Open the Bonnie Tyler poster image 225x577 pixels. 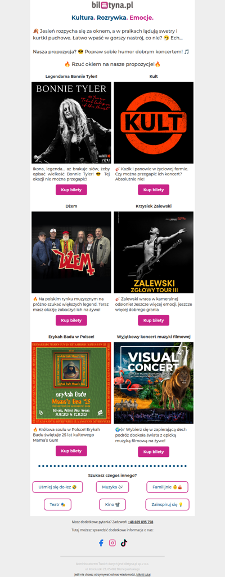point(71,122)
